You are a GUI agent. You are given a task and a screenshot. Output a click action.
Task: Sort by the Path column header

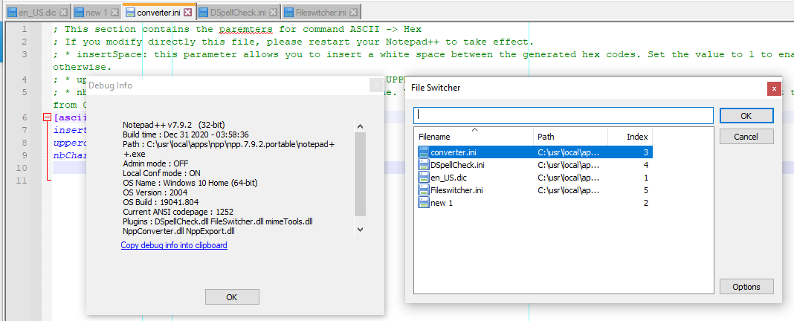571,137
